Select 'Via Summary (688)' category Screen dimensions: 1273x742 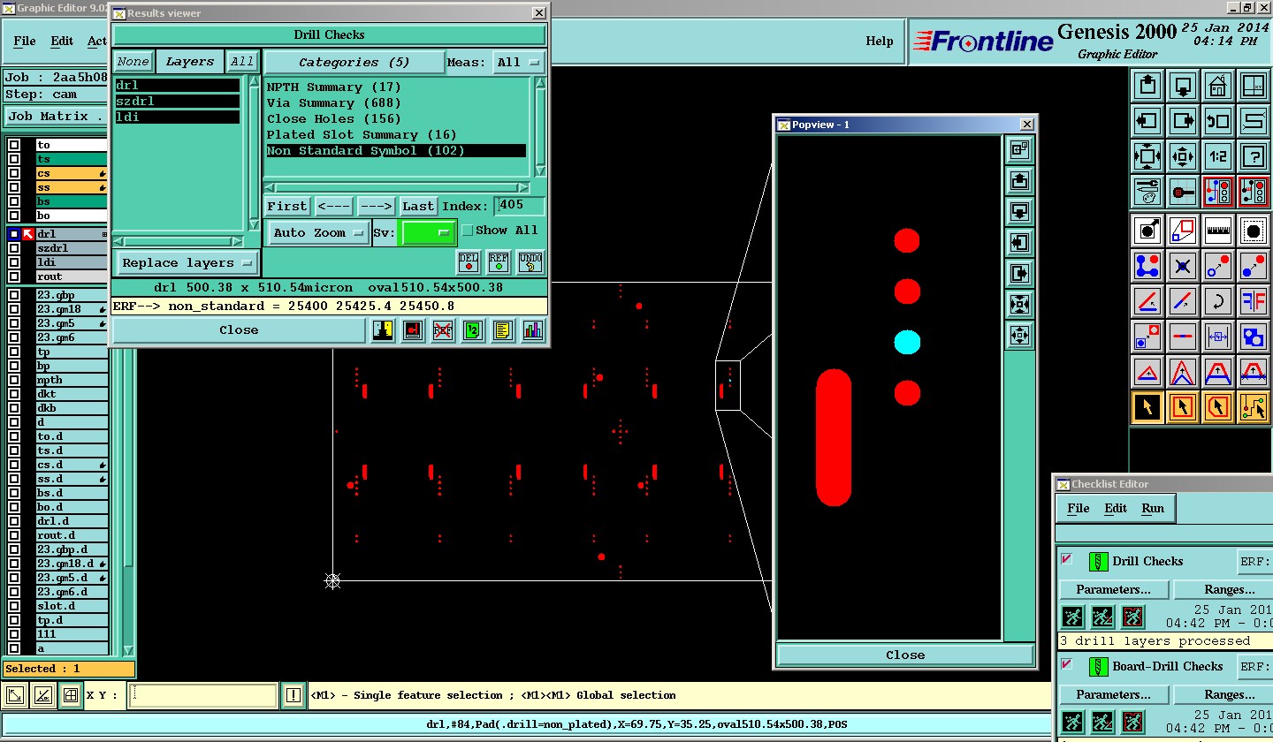click(x=334, y=103)
